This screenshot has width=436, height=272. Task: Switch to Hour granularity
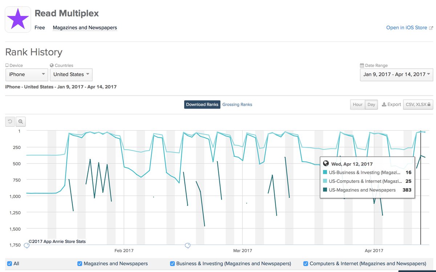tap(358, 104)
